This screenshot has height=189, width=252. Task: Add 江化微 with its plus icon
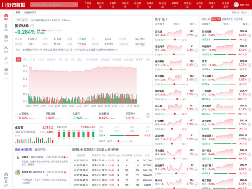click(x=196, y=35)
